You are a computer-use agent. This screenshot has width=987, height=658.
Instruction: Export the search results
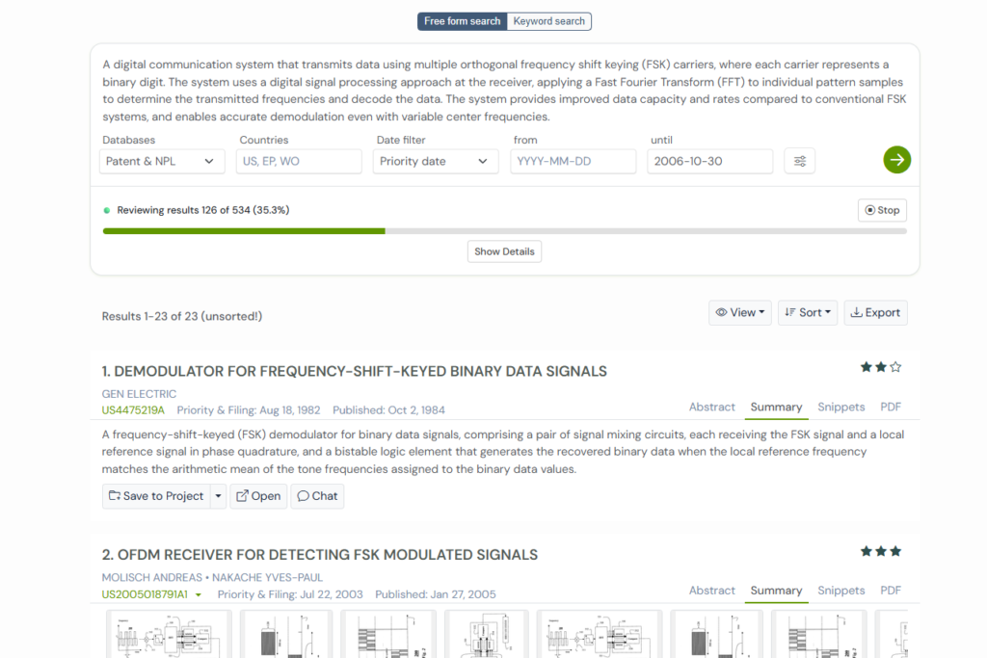[875, 312]
